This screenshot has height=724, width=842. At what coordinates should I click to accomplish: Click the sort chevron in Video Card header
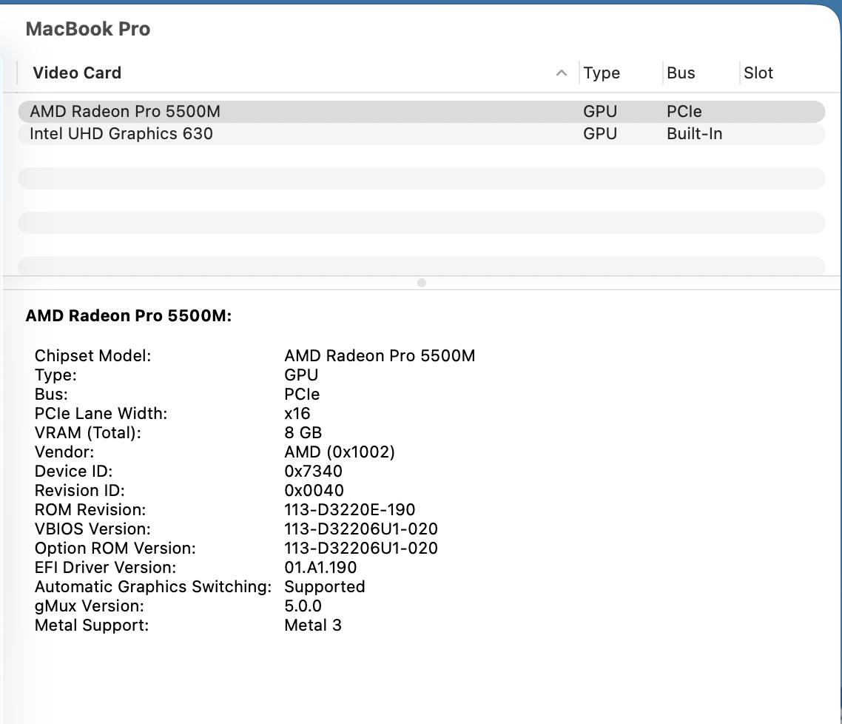tap(561, 73)
